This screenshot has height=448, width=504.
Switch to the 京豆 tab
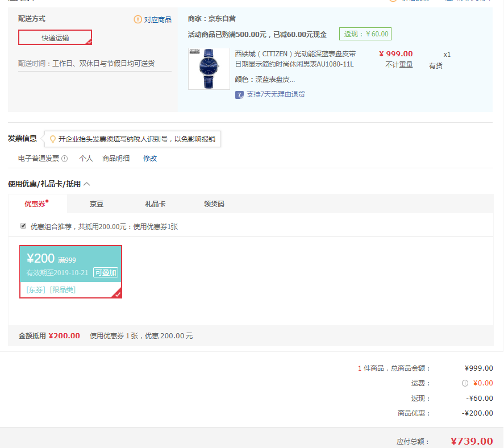pos(97,204)
